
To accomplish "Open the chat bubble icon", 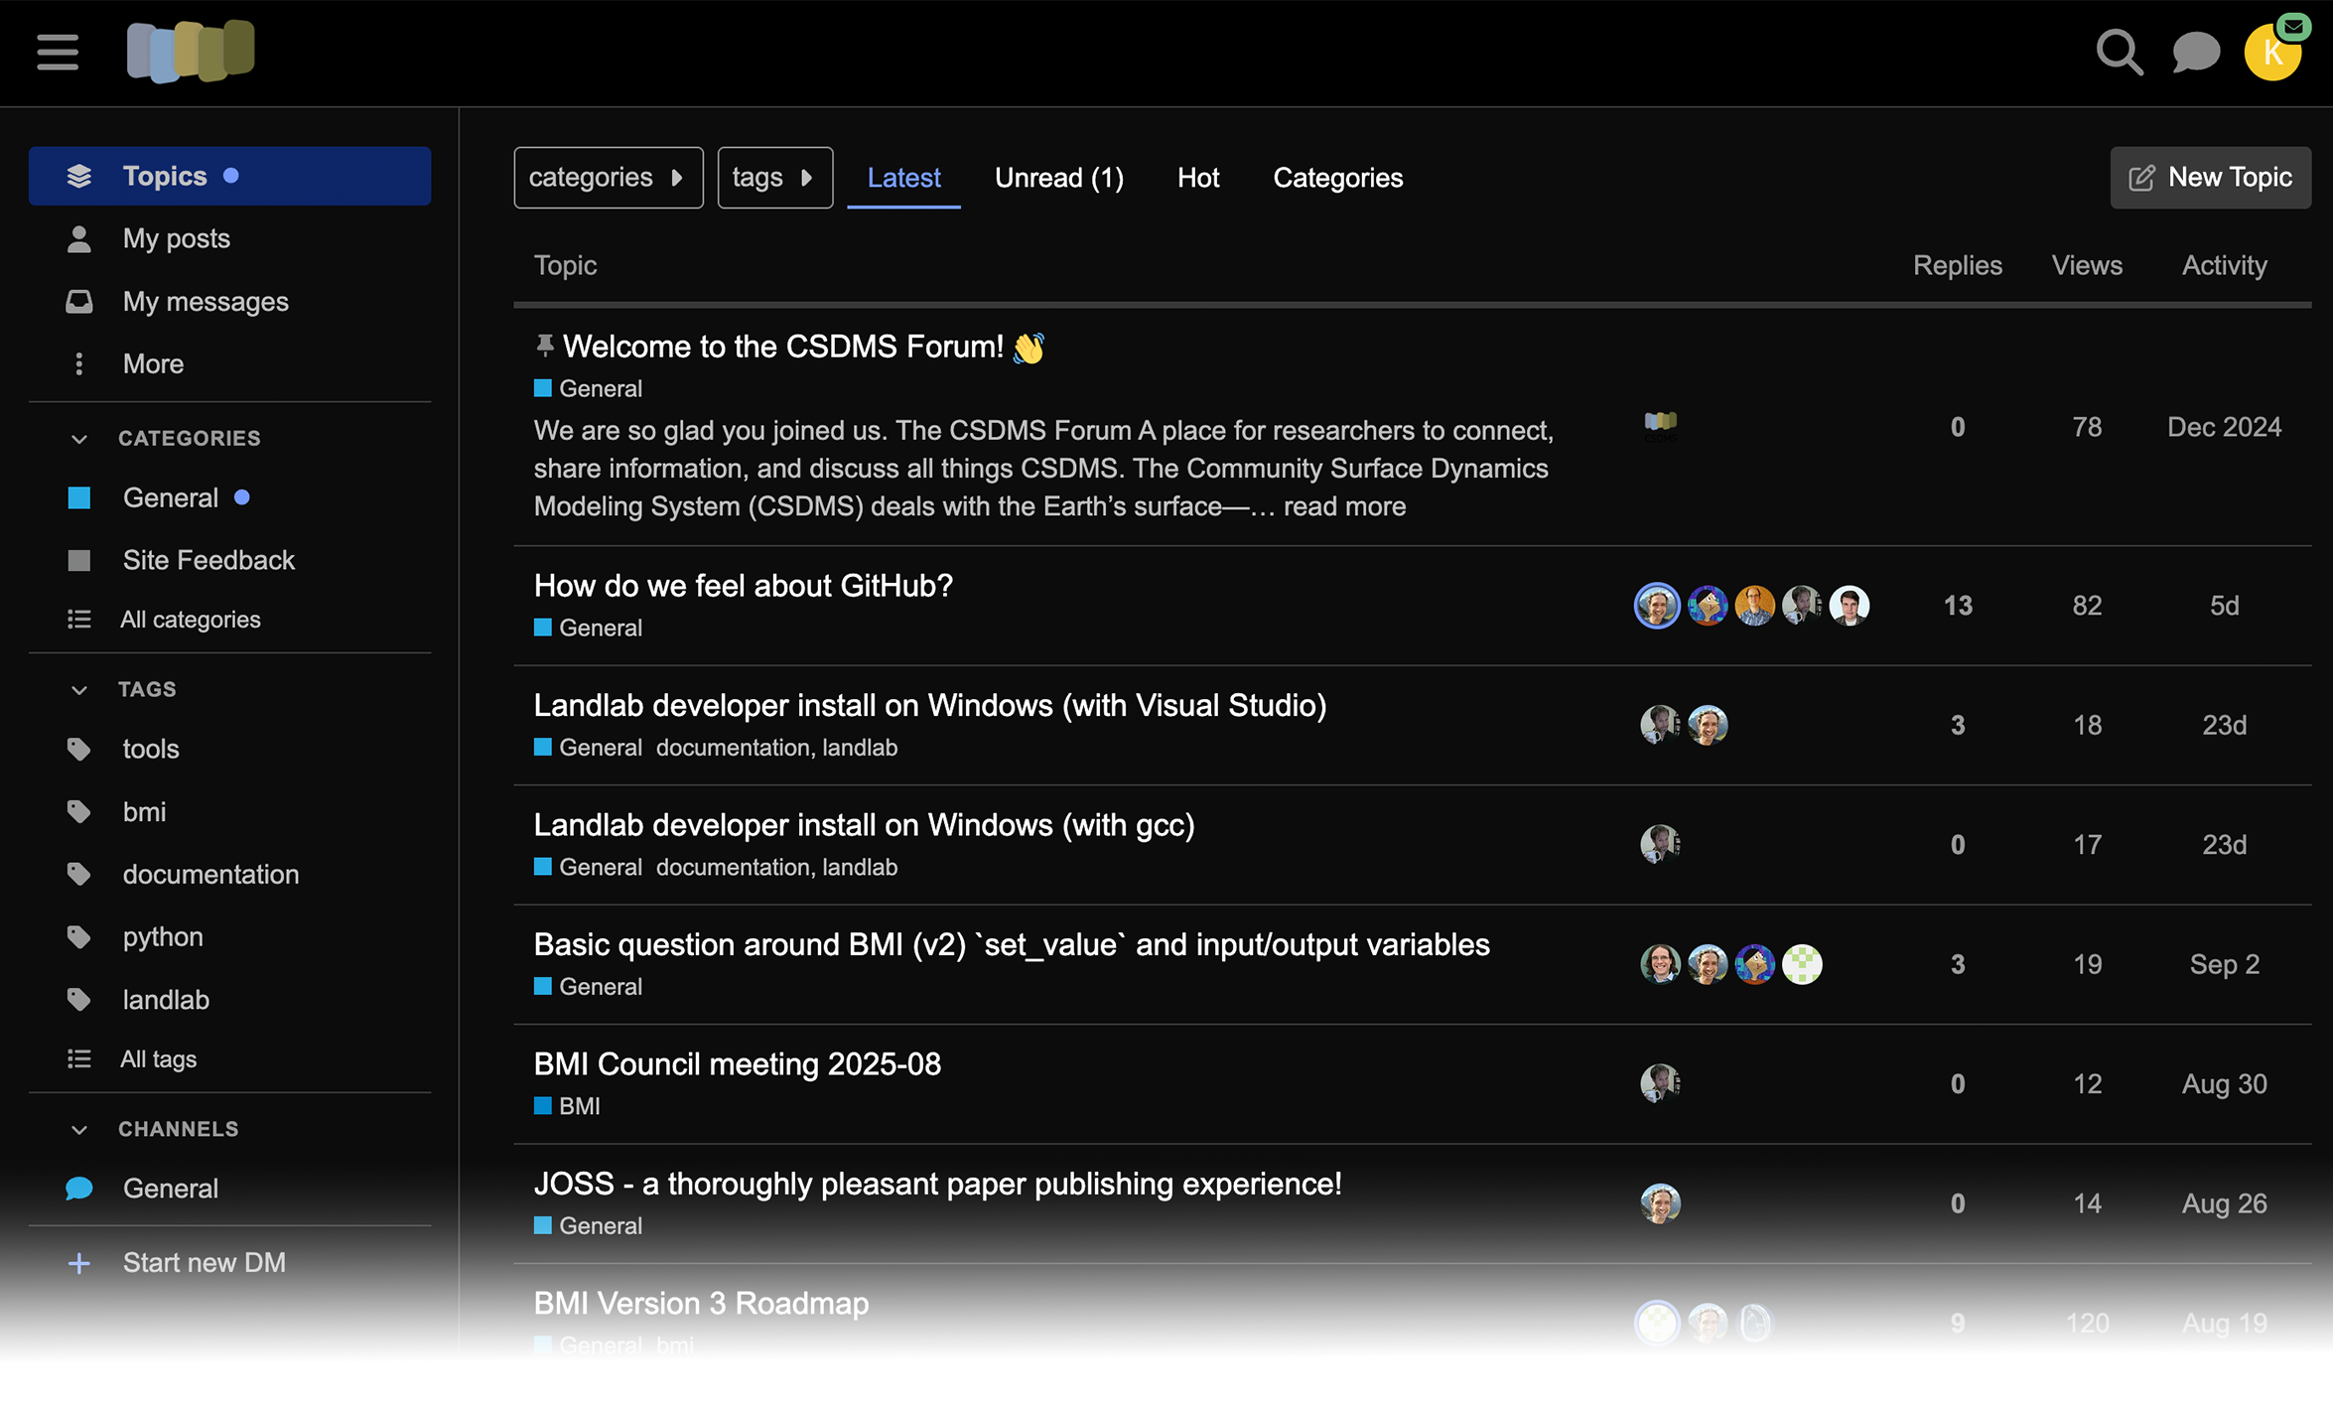I will [x=2195, y=52].
